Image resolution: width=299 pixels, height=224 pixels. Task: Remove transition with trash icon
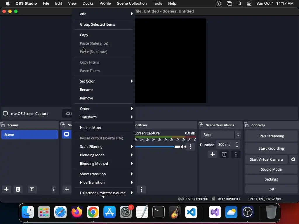[224, 154]
